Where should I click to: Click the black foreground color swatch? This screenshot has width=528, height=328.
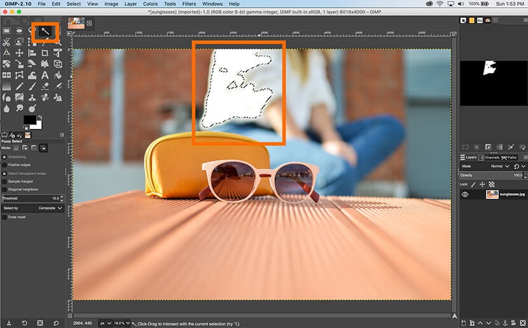coord(29,120)
